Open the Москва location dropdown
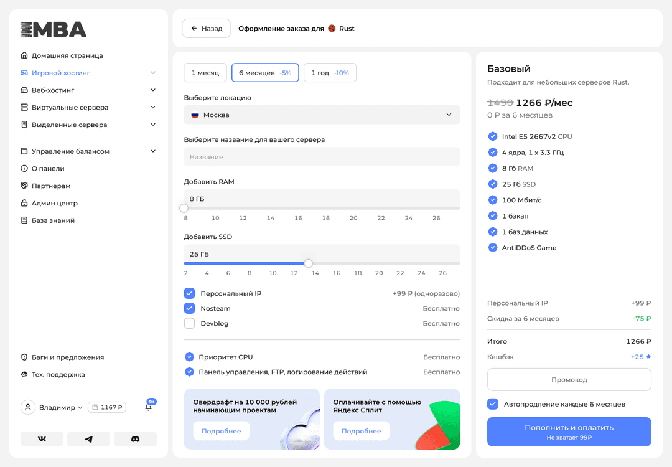672x467 pixels. click(x=322, y=115)
